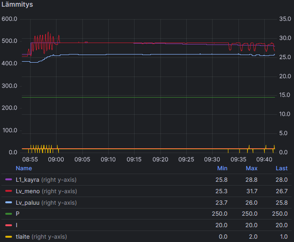Click the 09:00 time axis label

tap(56, 159)
